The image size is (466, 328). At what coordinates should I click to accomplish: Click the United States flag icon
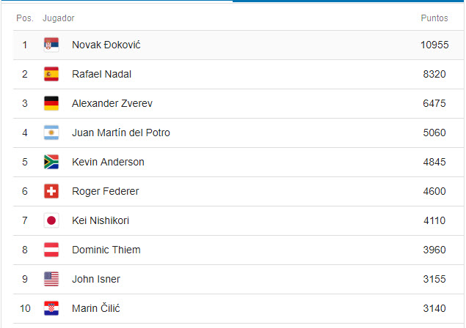point(51,279)
